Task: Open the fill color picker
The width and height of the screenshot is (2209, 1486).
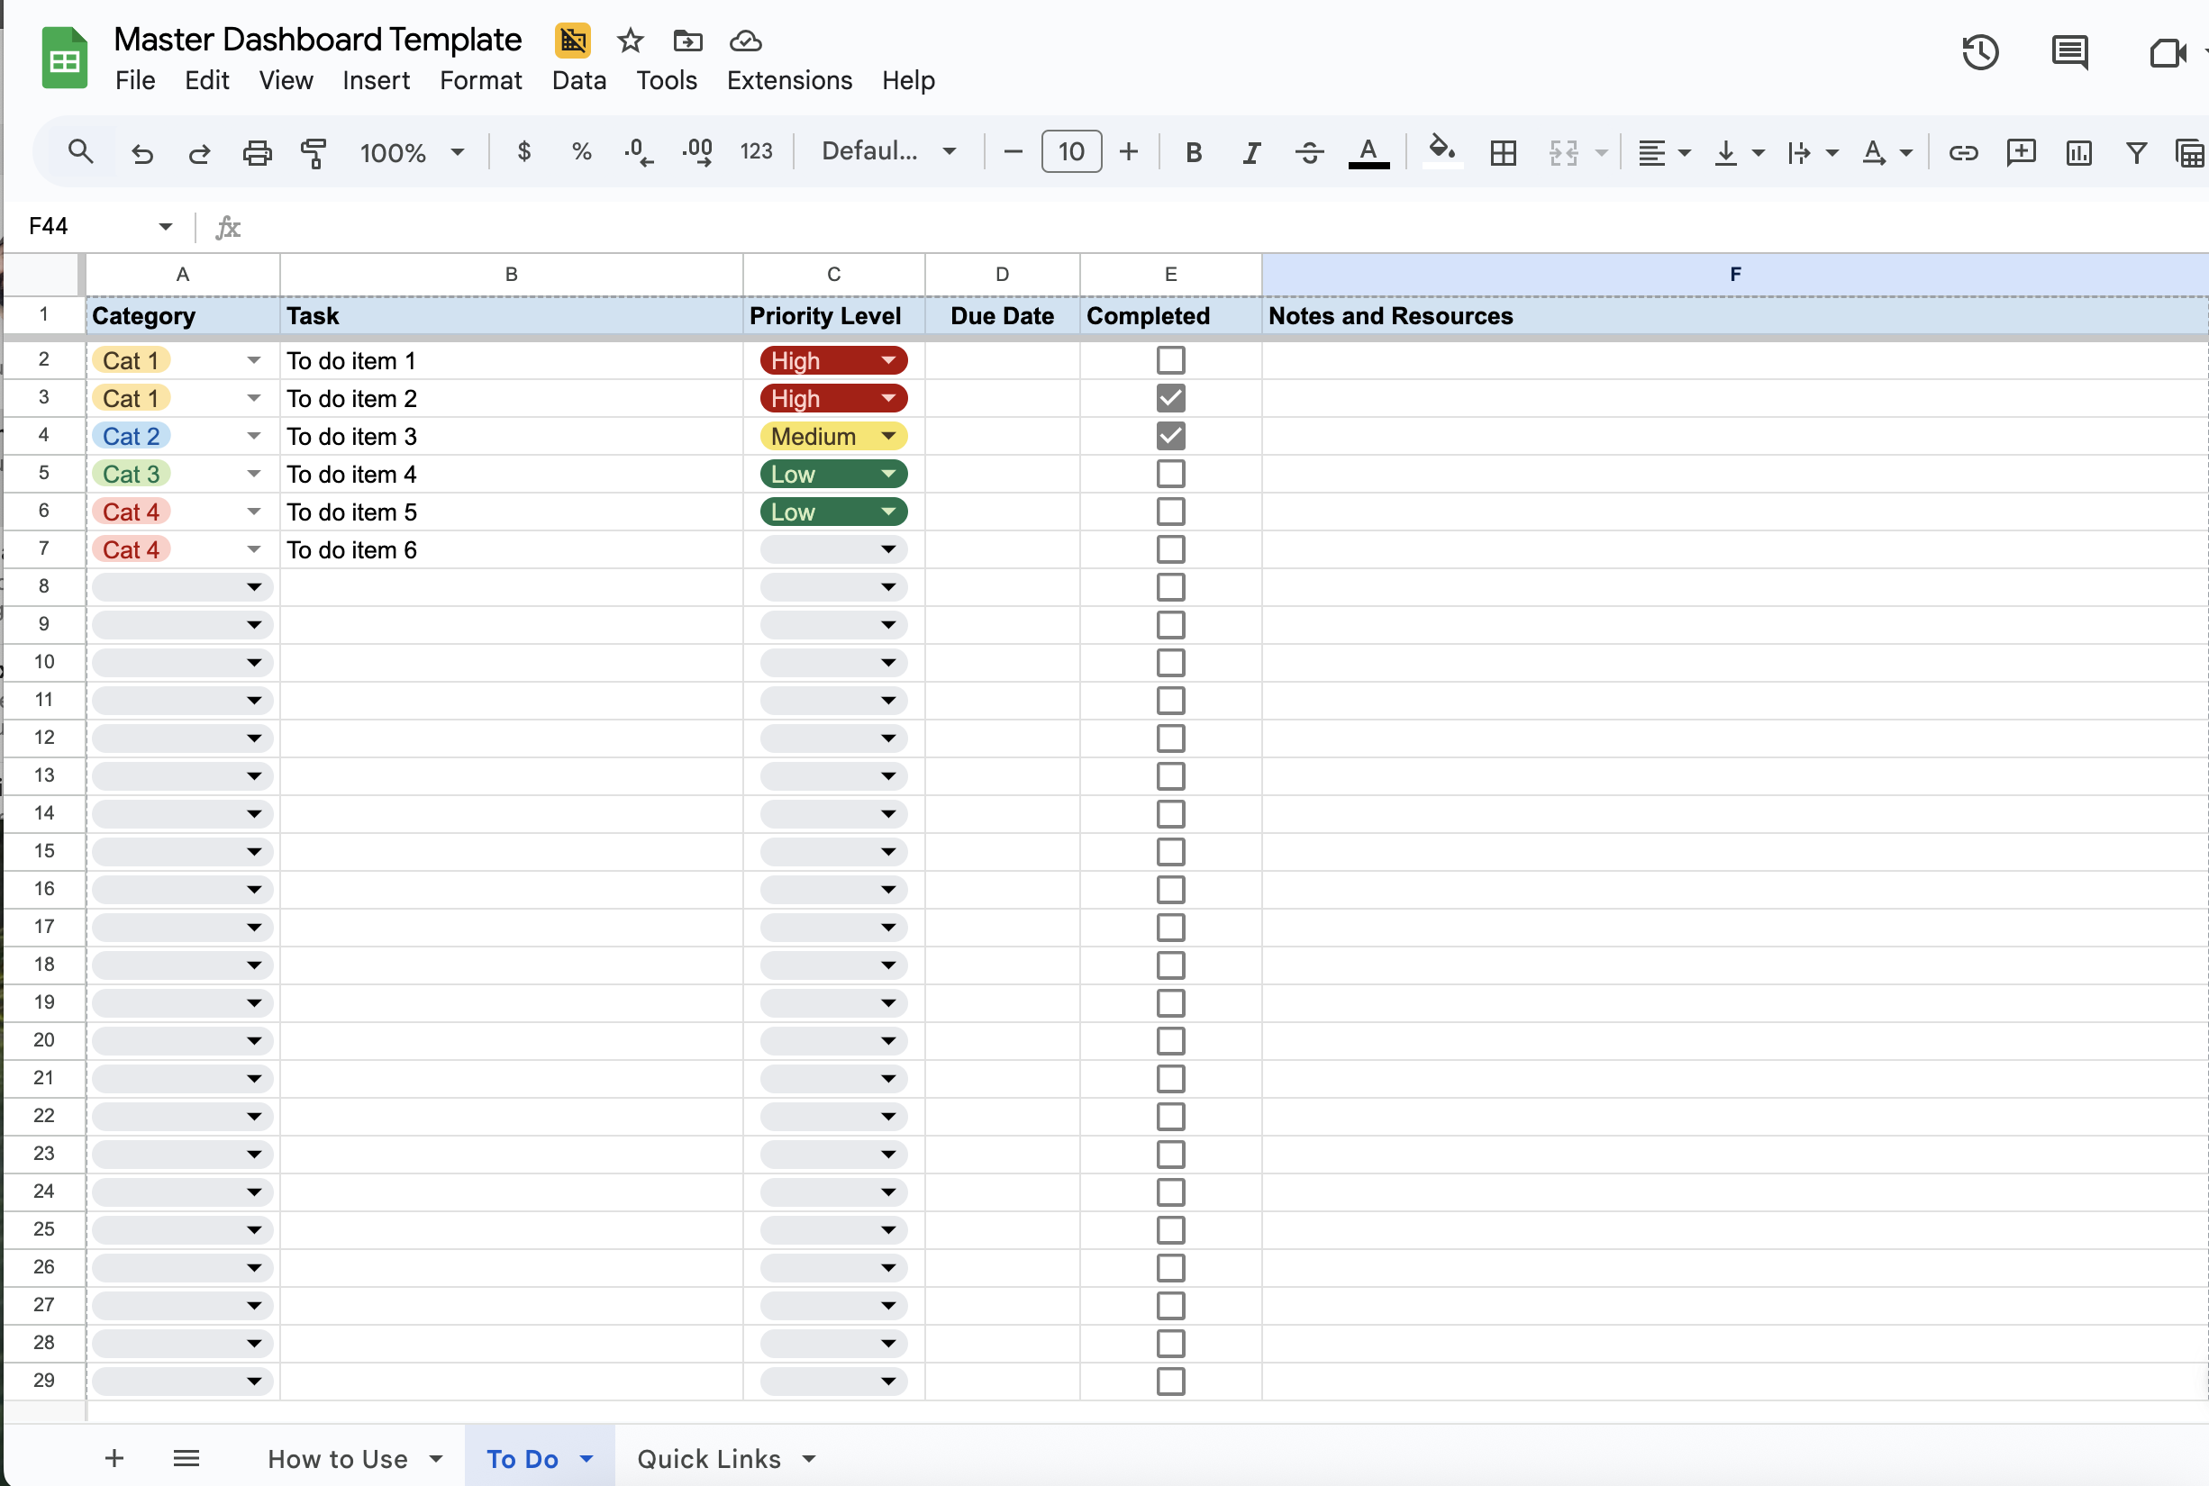Action: click(x=1441, y=151)
